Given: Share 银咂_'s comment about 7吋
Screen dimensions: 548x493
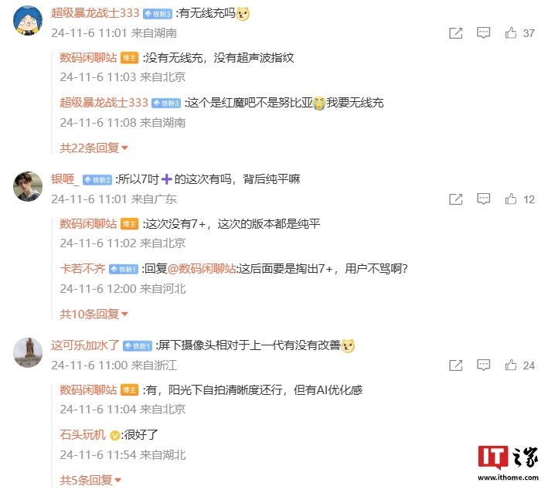Looking at the screenshot, I should coord(456,199).
